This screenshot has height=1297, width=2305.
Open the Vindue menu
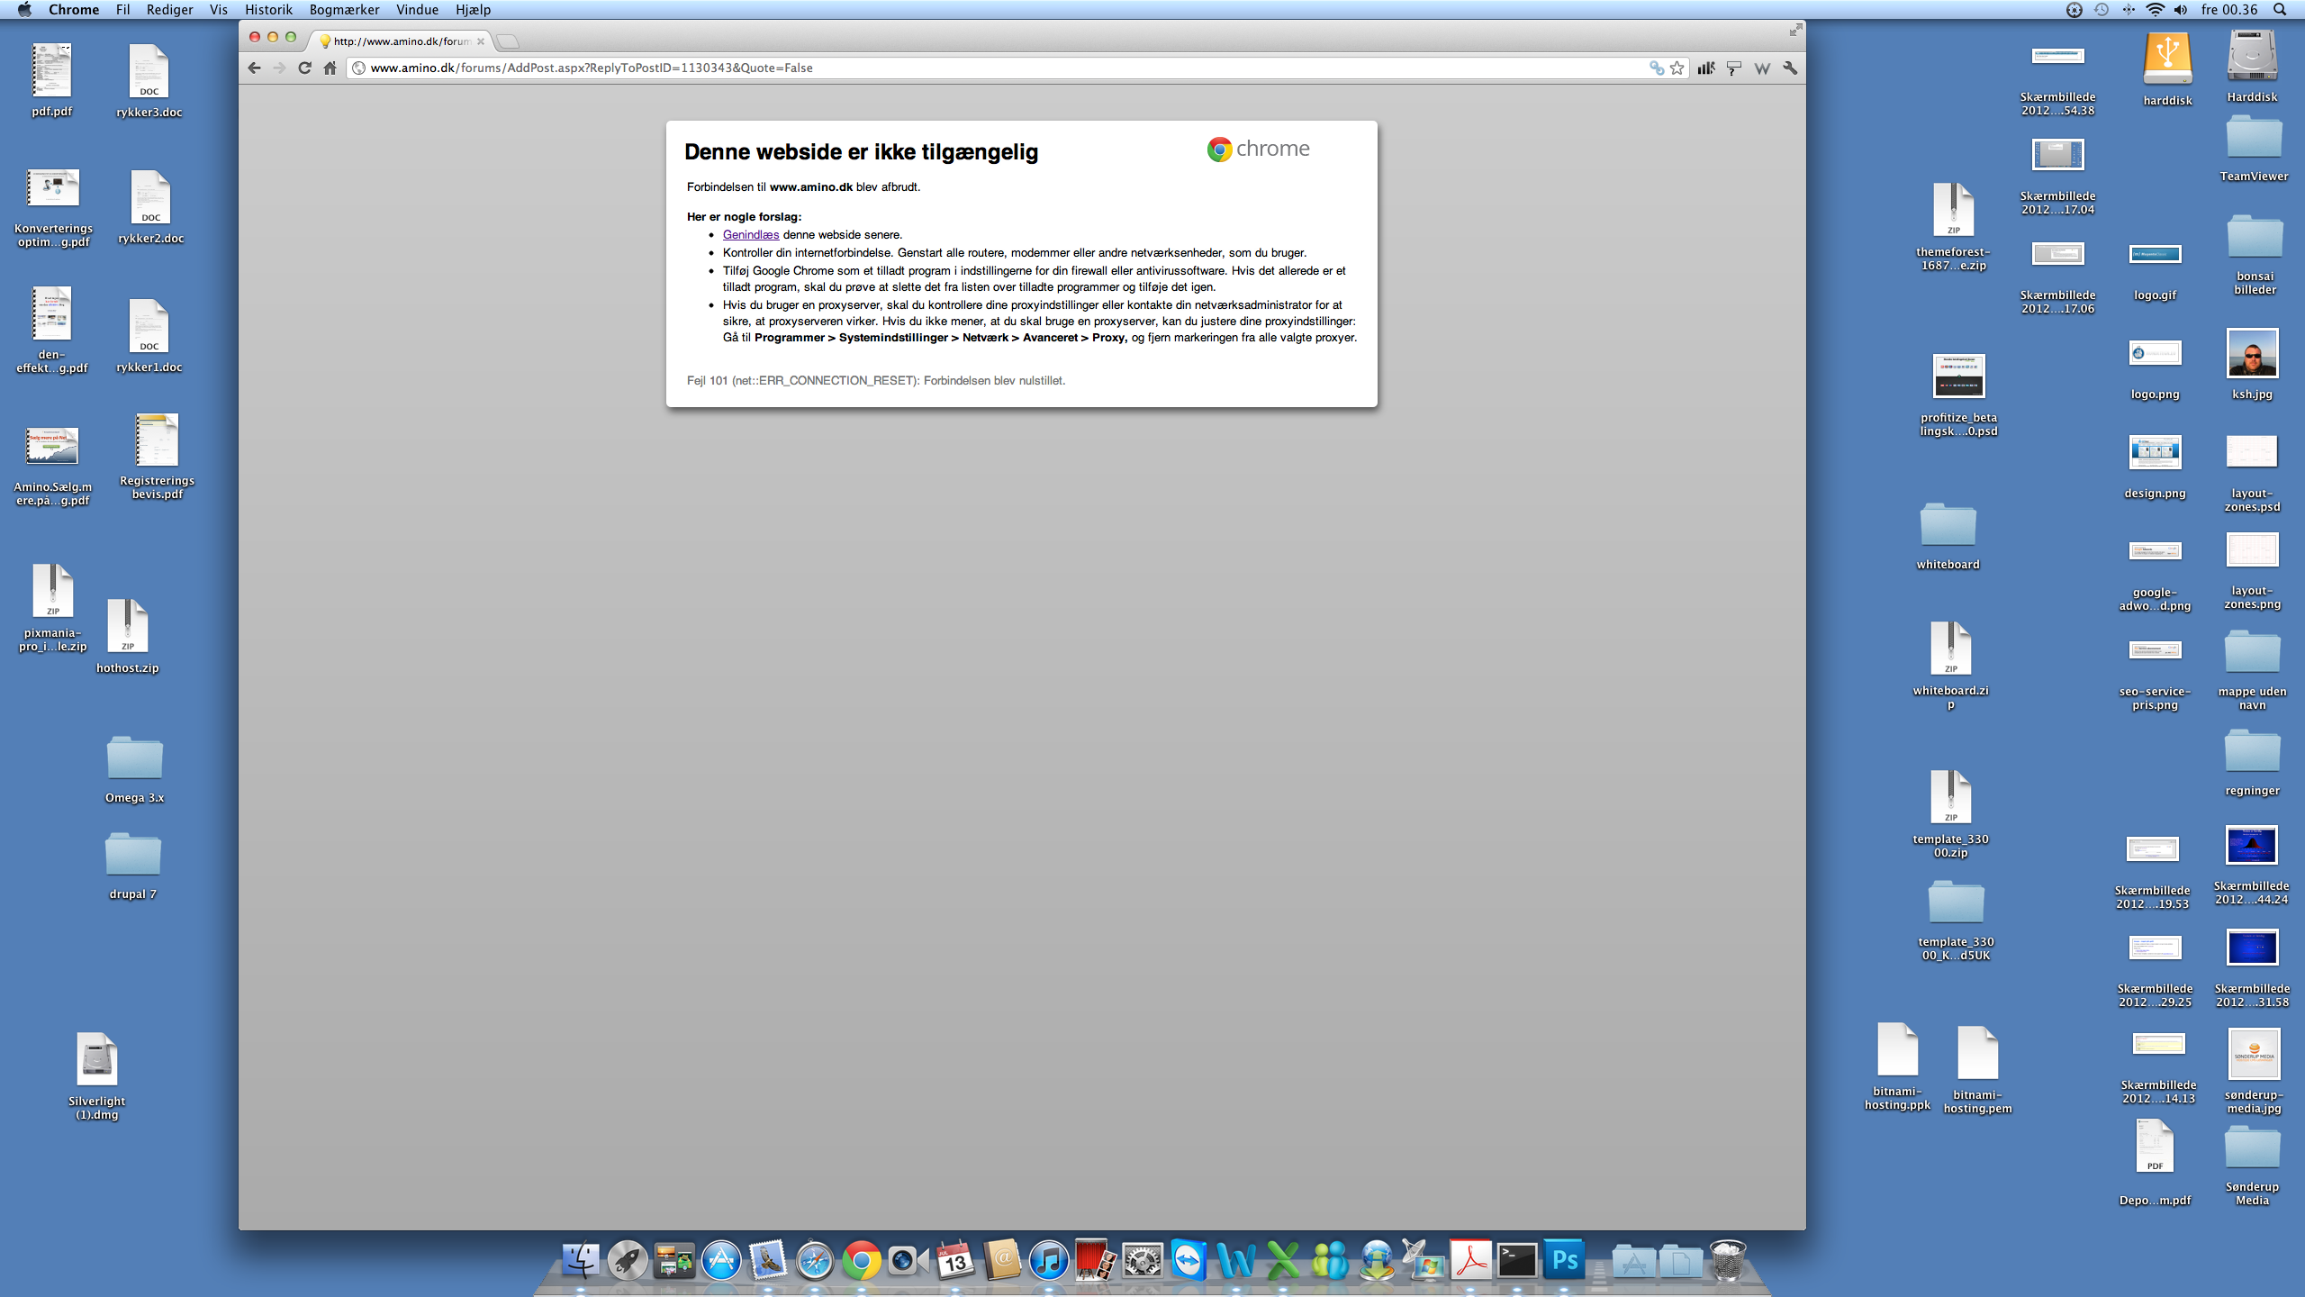pyautogui.click(x=417, y=10)
